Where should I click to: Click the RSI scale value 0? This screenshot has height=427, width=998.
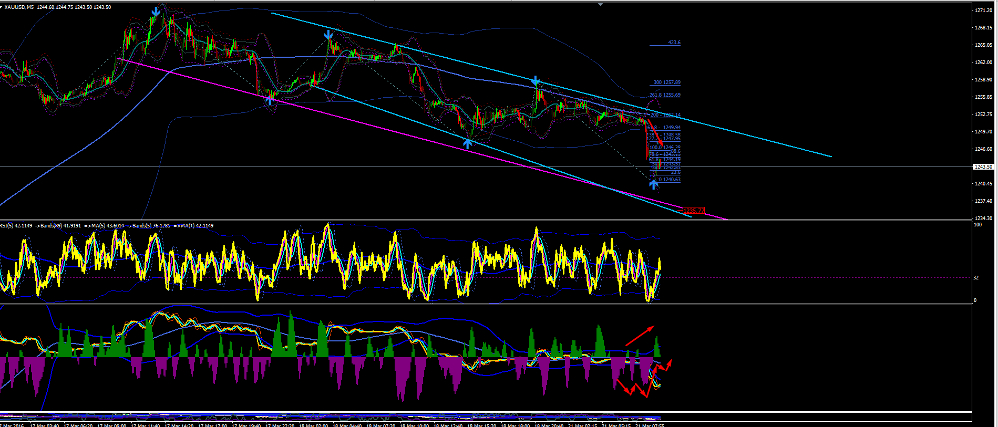coord(975,300)
